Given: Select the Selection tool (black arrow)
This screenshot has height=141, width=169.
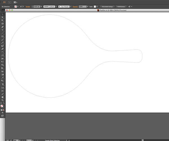Looking at the screenshot, I should pyautogui.click(x=2, y=14).
